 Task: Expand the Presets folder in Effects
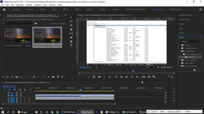pos(179,45)
